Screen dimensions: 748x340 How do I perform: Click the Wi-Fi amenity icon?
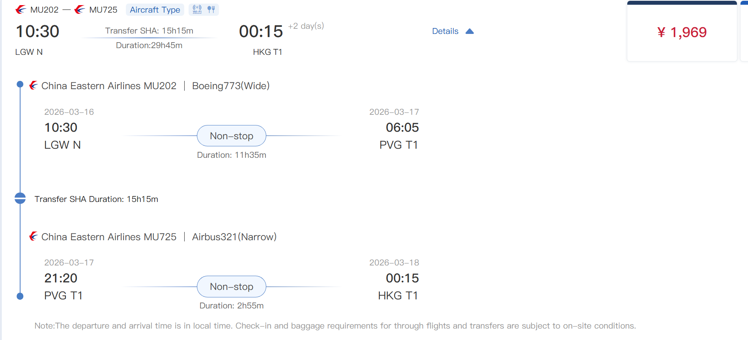pyautogui.click(x=197, y=9)
